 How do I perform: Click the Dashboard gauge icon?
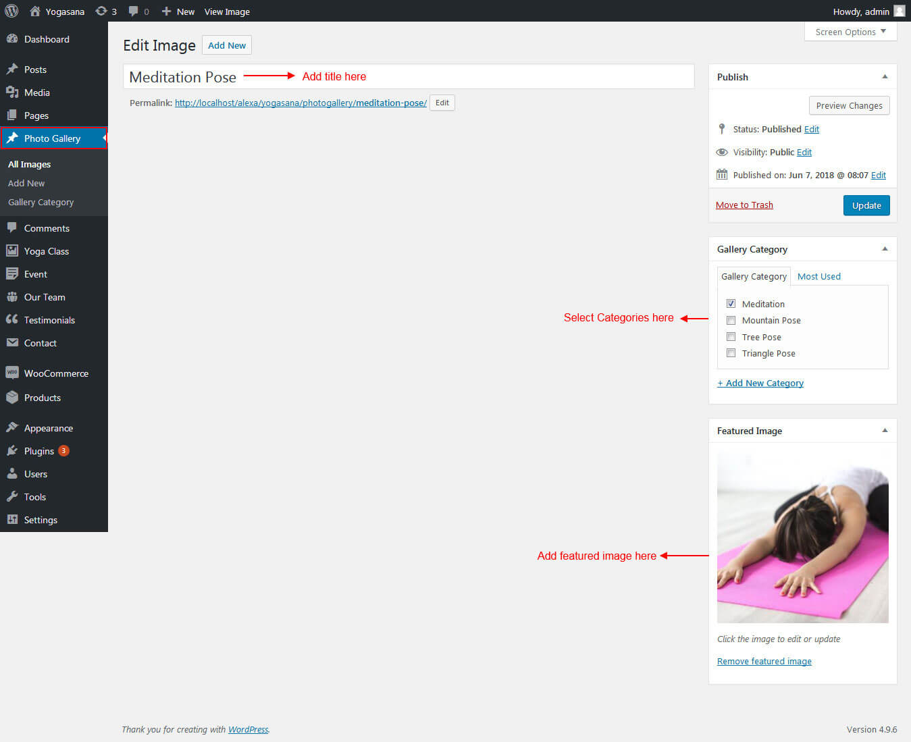[x=12, y=39]
